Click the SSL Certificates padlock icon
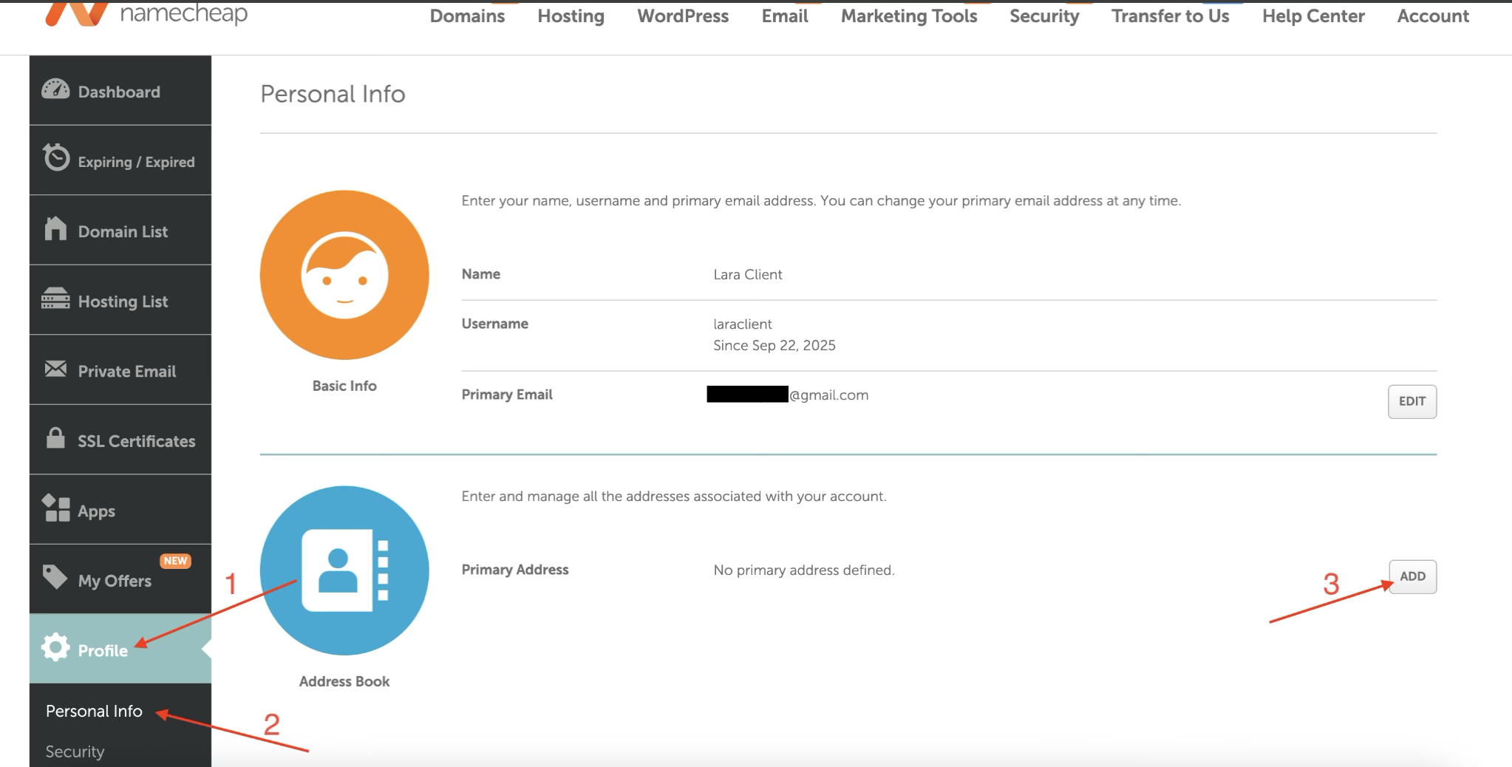Screen dimensions: 1512x767 tap(55, 438)
